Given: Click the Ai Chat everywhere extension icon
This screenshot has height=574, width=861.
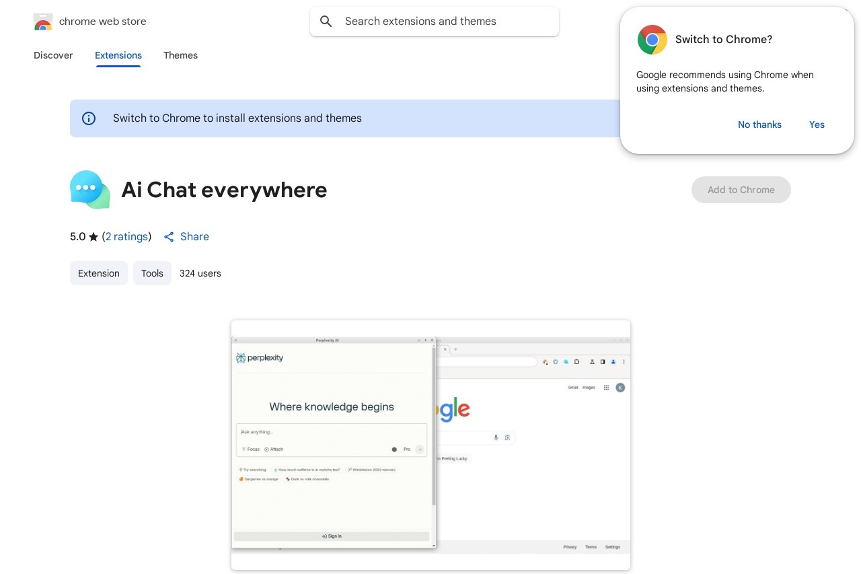Looking at the screenshot, I should click(x=90, y=190).
